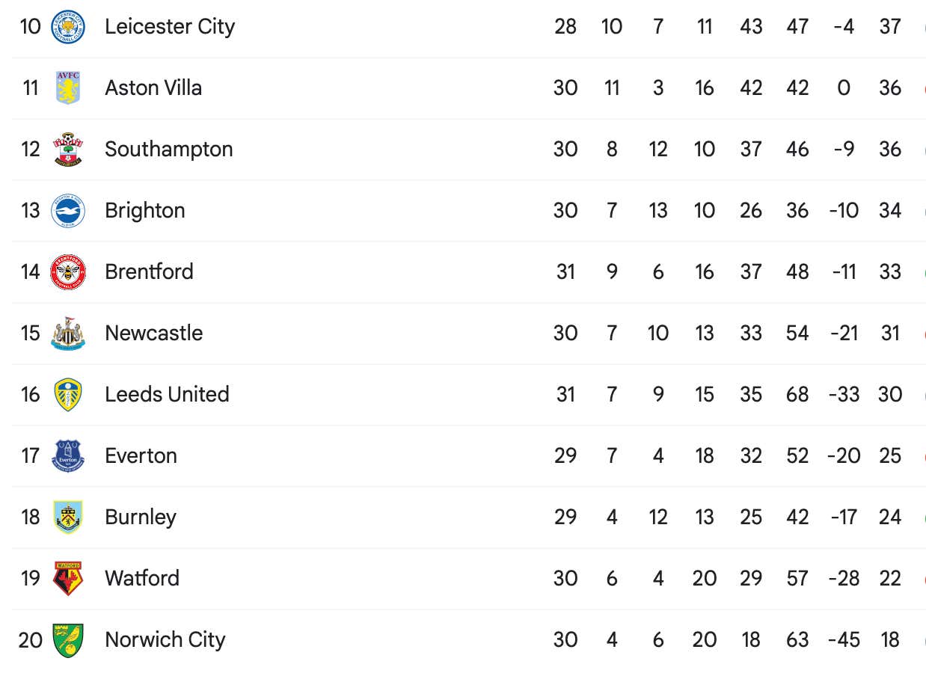Select the Norwich City team name

click(x=165, y=640)
